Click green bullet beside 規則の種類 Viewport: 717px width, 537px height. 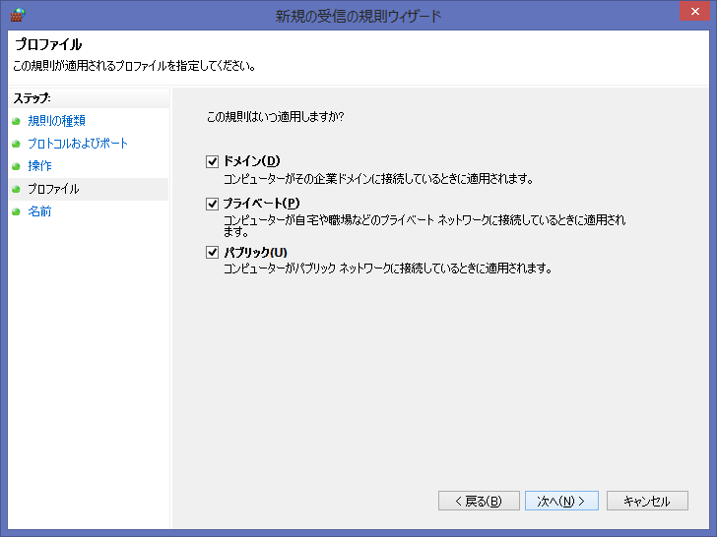(16, 121)
